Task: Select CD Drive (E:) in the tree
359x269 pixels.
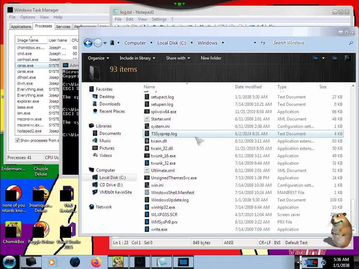Action: coord(111,185)
